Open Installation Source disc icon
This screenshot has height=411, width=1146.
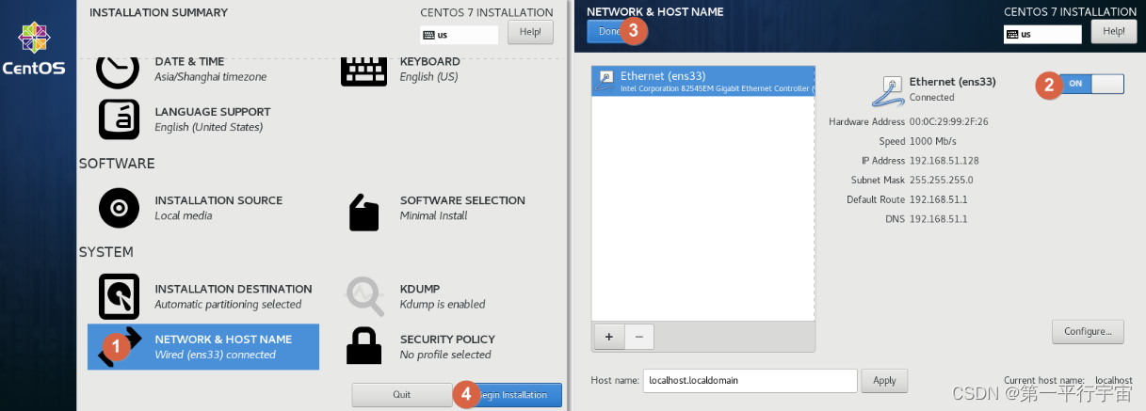[x=119, y=208]
